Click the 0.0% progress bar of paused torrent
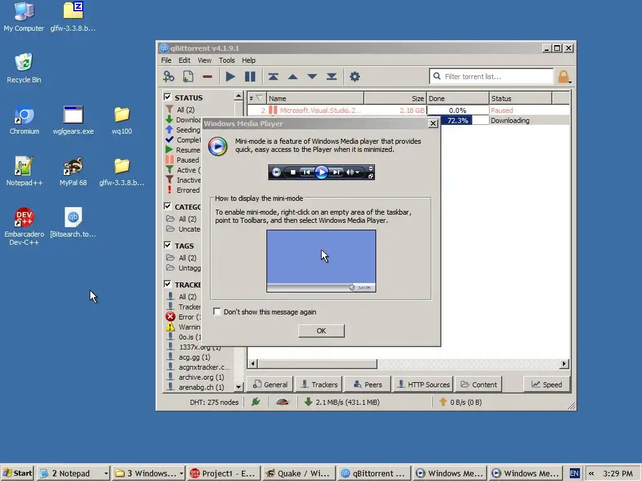642x482 pixels. pos(458,110)
